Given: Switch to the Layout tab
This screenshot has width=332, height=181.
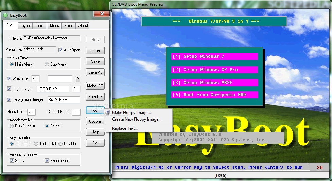Looking at the screenshot, I should tap(25, 25).
